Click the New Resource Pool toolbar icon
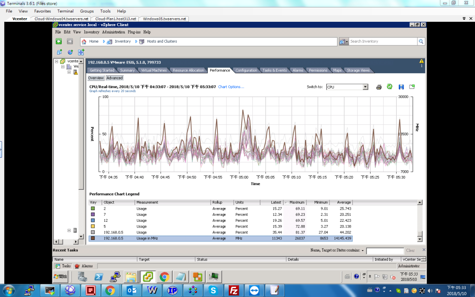Viewport: 475px width, 297px height. click(x=70, y=52)
